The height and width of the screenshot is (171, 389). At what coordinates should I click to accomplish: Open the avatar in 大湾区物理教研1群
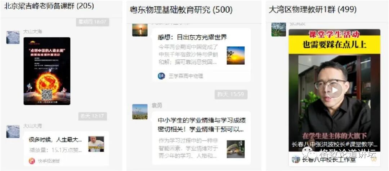tap(278, 29)
